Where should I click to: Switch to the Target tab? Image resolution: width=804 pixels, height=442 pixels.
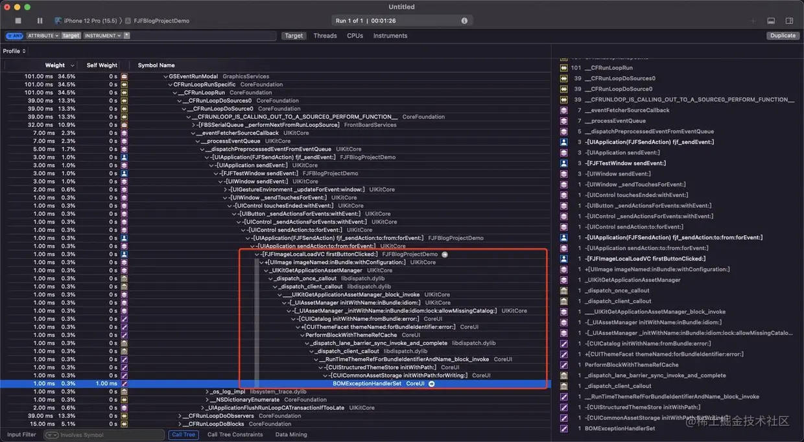click(x=294, y=36)
